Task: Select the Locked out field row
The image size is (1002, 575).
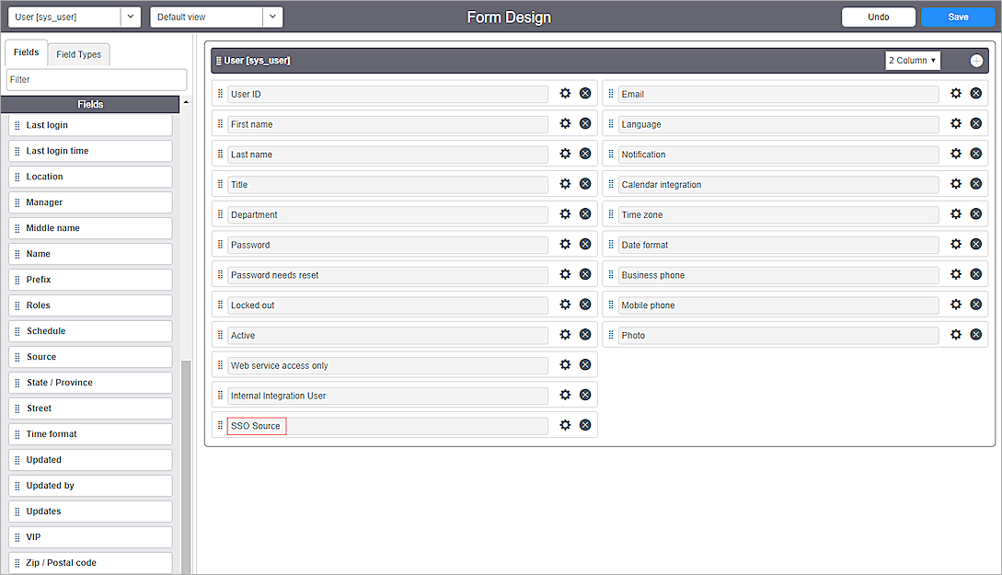Action: pos(386,304)
